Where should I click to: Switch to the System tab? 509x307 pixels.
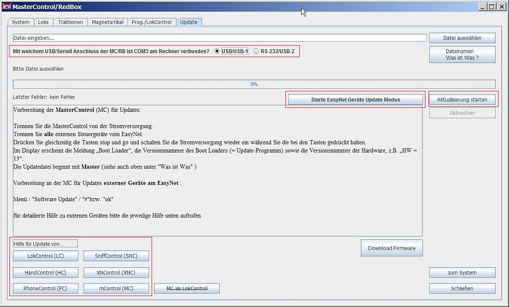click(x=21, y=22)
